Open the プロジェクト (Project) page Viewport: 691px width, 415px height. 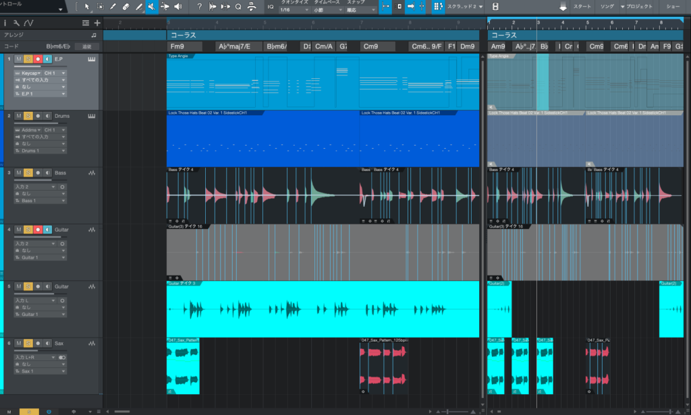coord(638,6)
